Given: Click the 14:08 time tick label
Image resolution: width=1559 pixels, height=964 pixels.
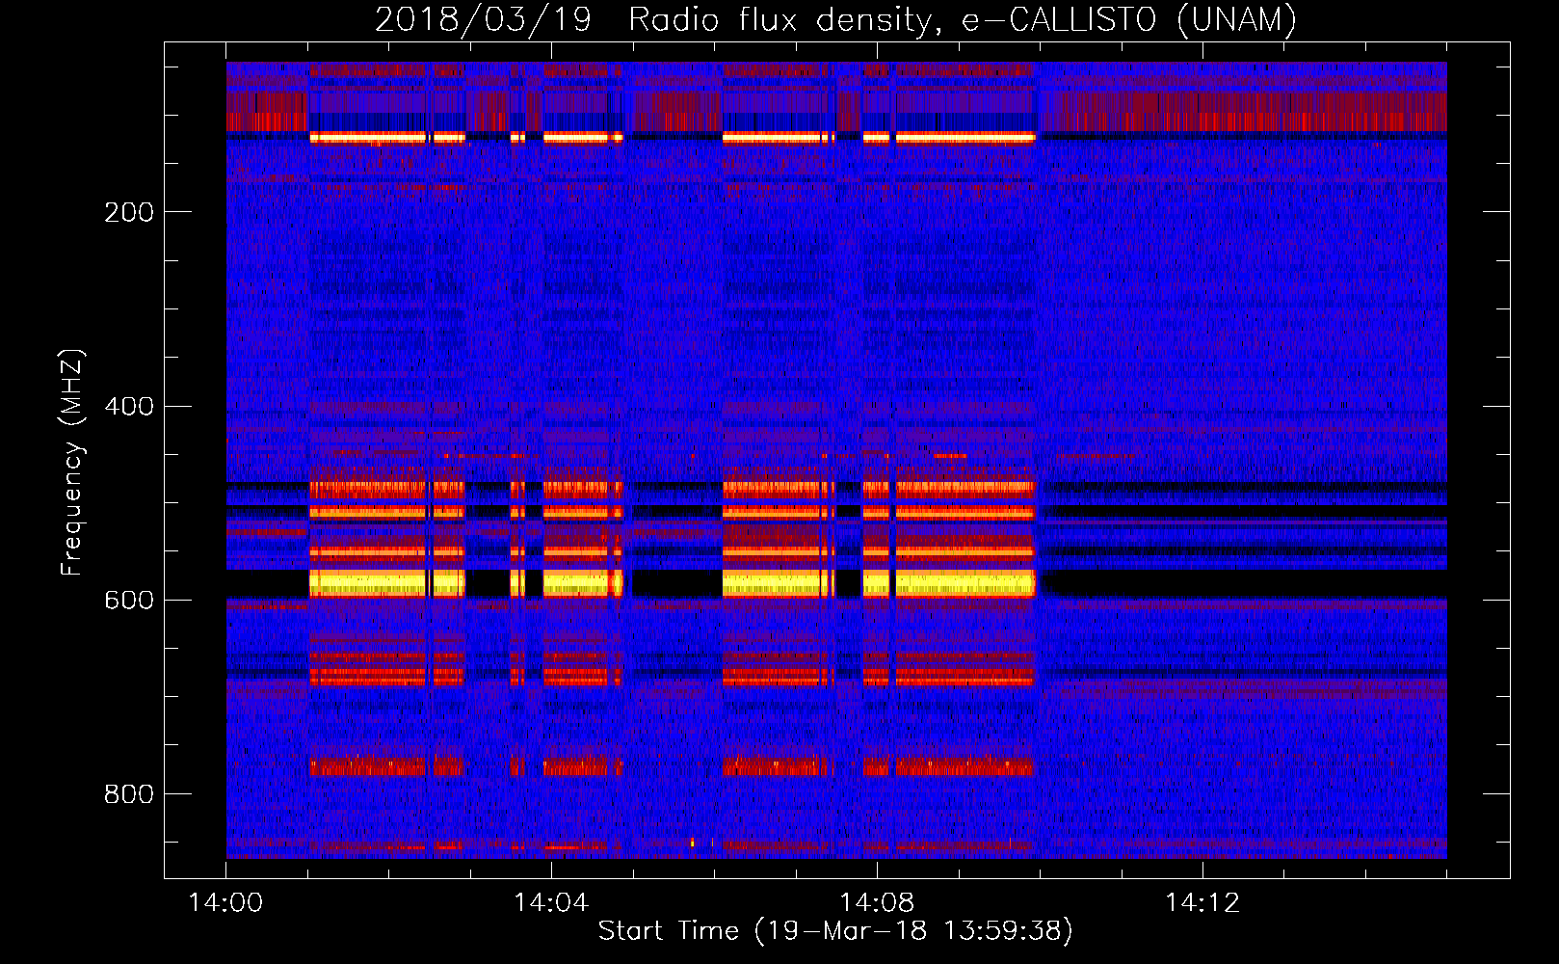Looking at the screenshot, I should coord(877,902).
